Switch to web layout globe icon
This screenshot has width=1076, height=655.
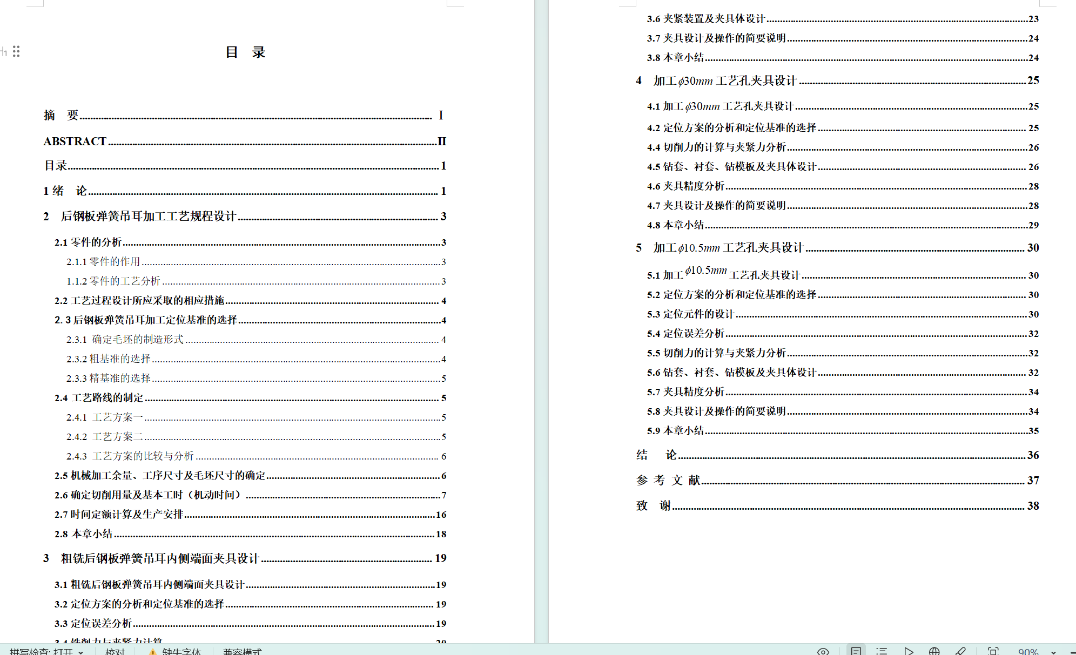tap(934, 651)
